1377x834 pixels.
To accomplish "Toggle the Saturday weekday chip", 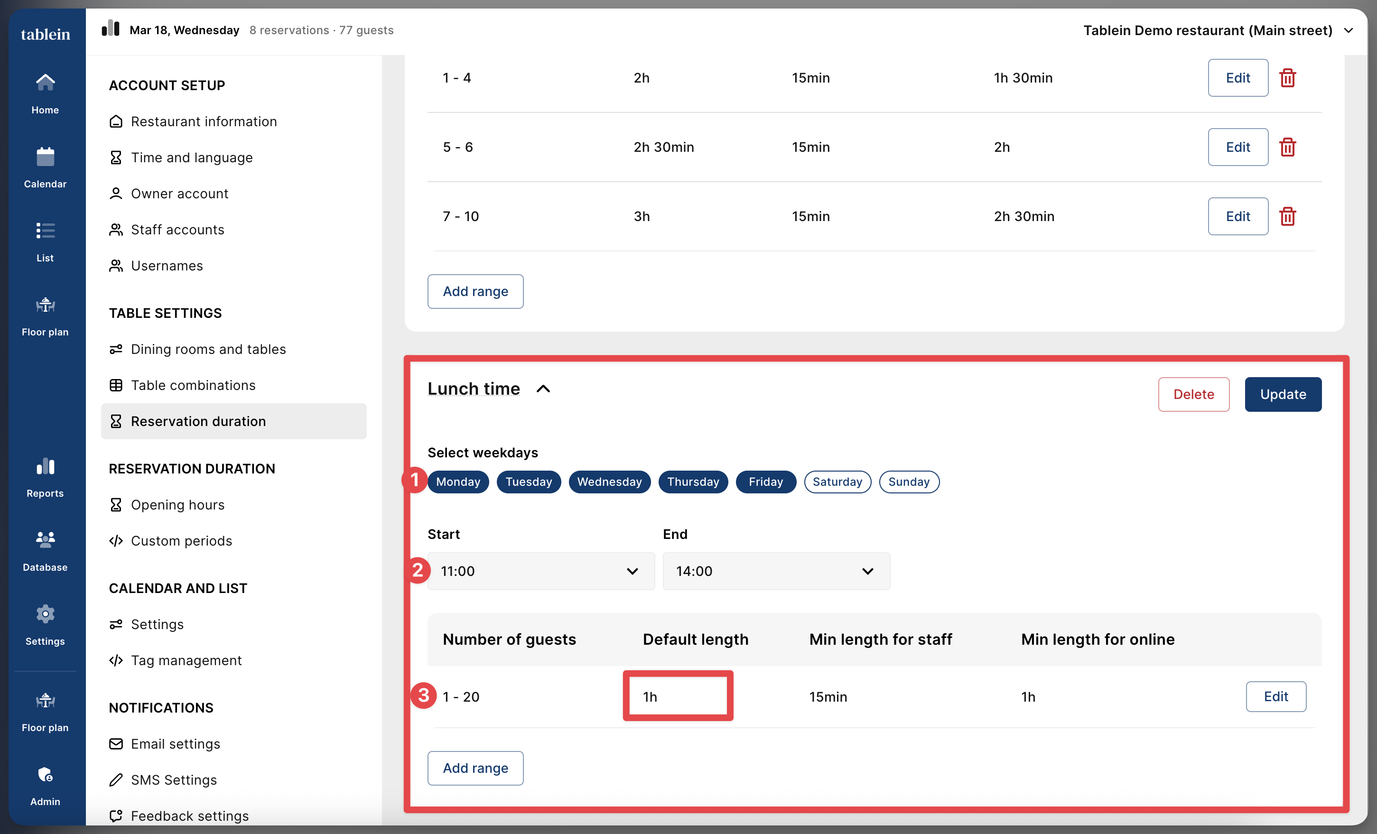I will tap(837, 482).
